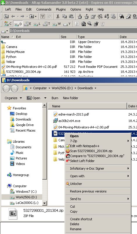Open the Left menu in Salamander

click(8, 9)
